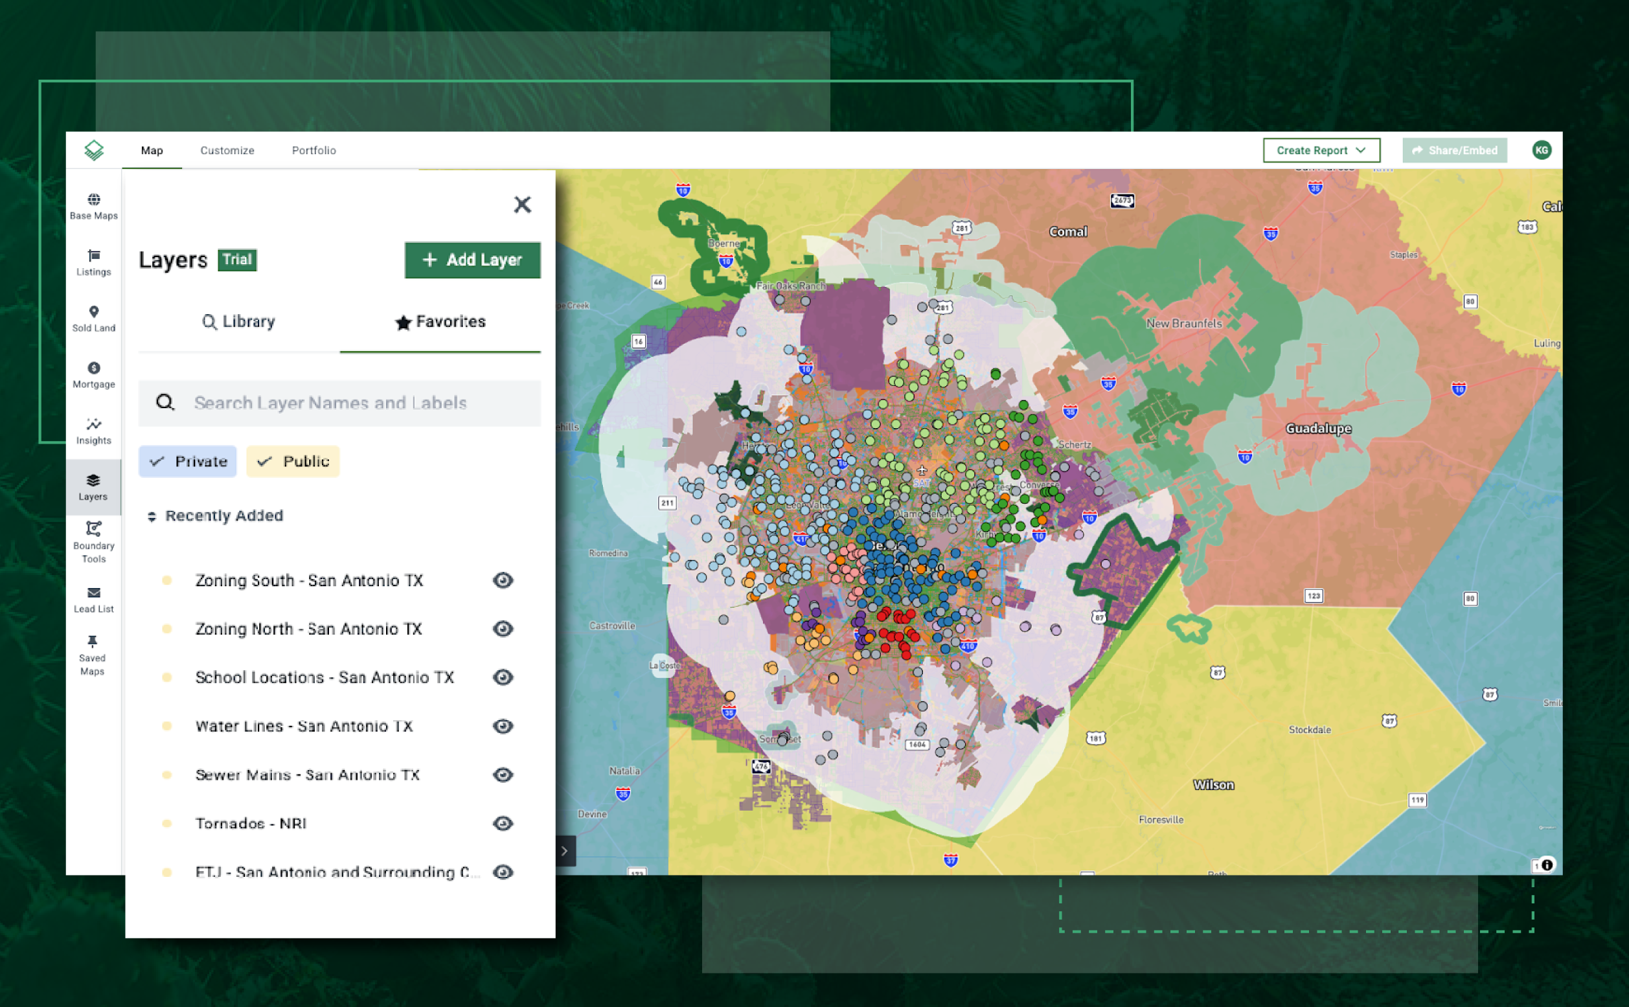Screen dimensions: 1629x1007
Task: Select the Zoning North - San Antonio TX layer name
Action: click(x=308, y=629)
